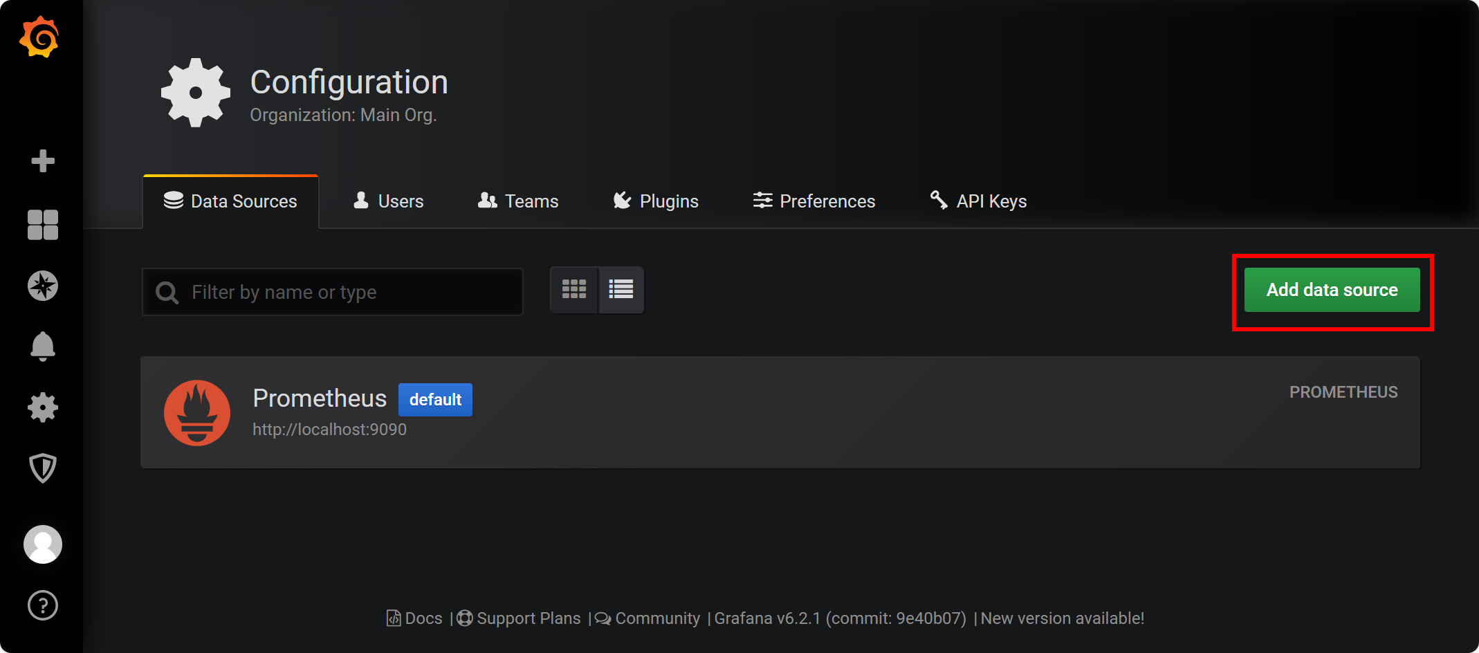Screen dimensions: 1479x653
Task: Click the Grafana v6.2.1 version text
Action: 840,618
